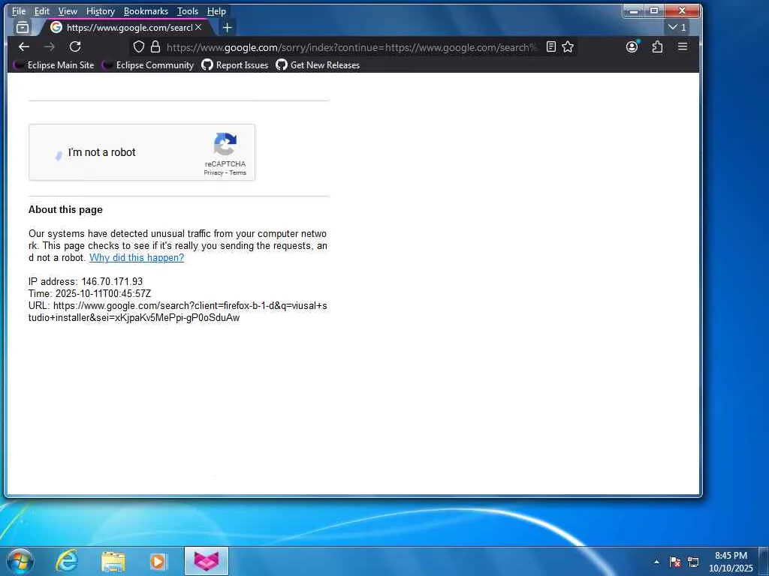Click the browser Back arrow button
The width and height of the screenshot is (769, 576).
coord(24,47)
